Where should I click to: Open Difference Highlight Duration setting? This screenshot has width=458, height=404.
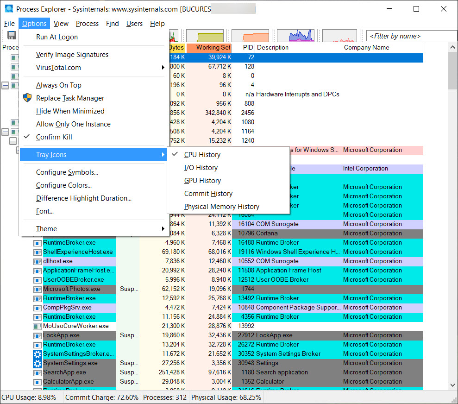pos(94,198)
